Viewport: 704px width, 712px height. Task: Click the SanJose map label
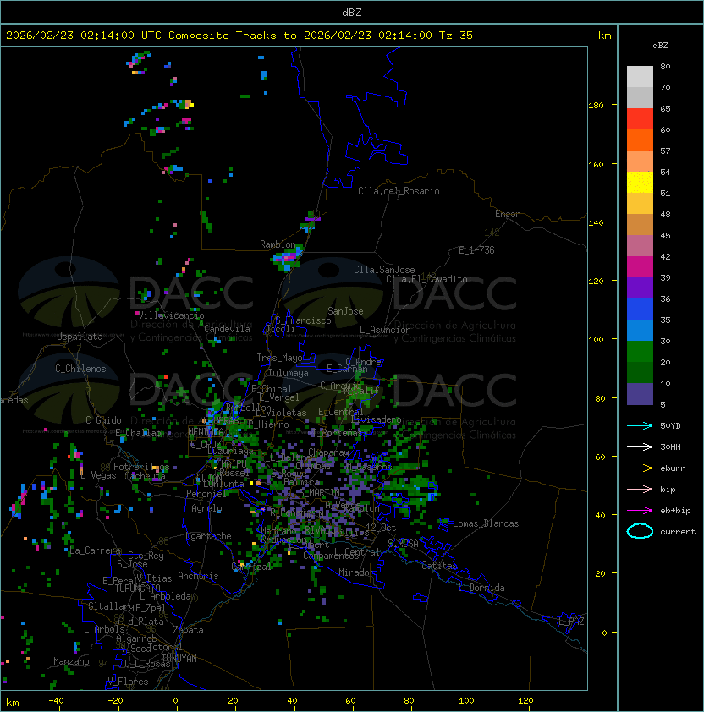(x=345, y=311)
